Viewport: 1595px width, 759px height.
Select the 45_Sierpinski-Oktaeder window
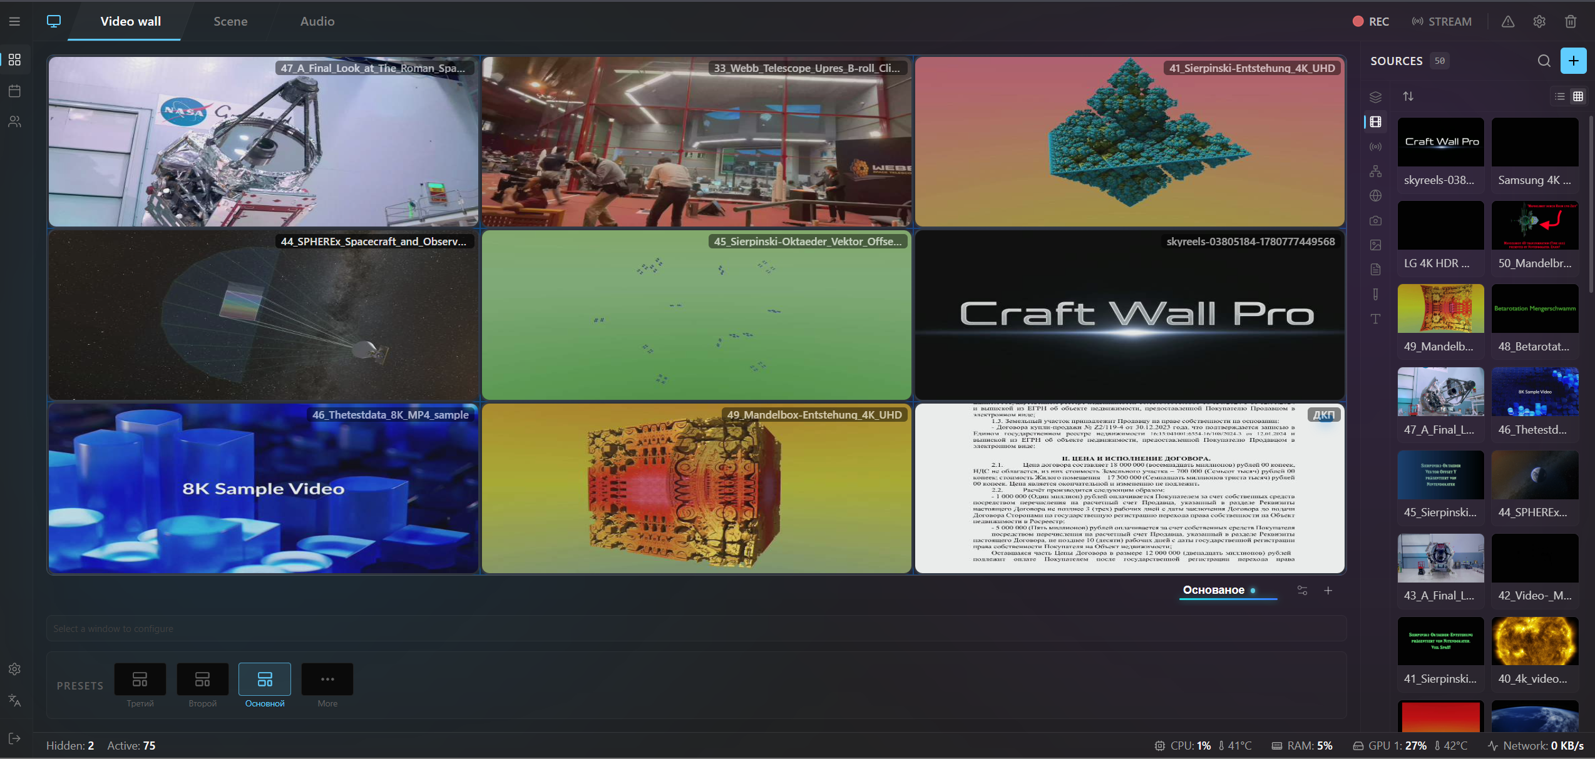[x=696, y=315]
